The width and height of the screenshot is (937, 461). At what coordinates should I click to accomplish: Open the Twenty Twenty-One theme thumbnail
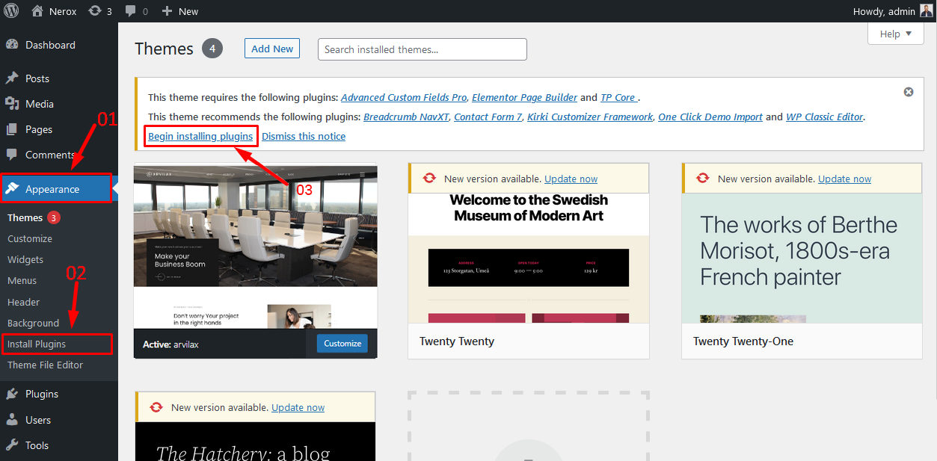pos(802,258)
